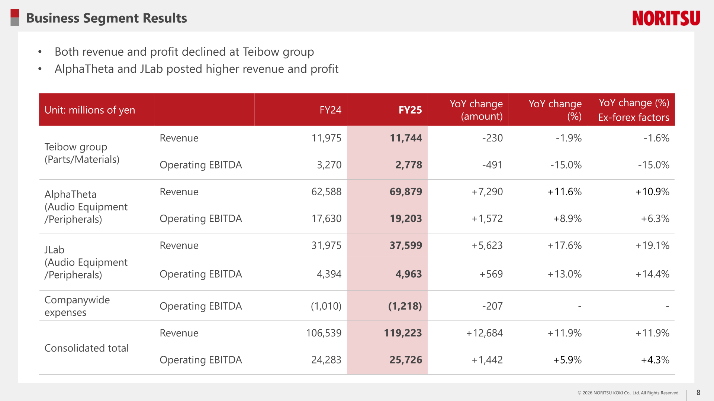Select the Companywide expenses label
Viewport: 714px width, 401px height.
77,306
